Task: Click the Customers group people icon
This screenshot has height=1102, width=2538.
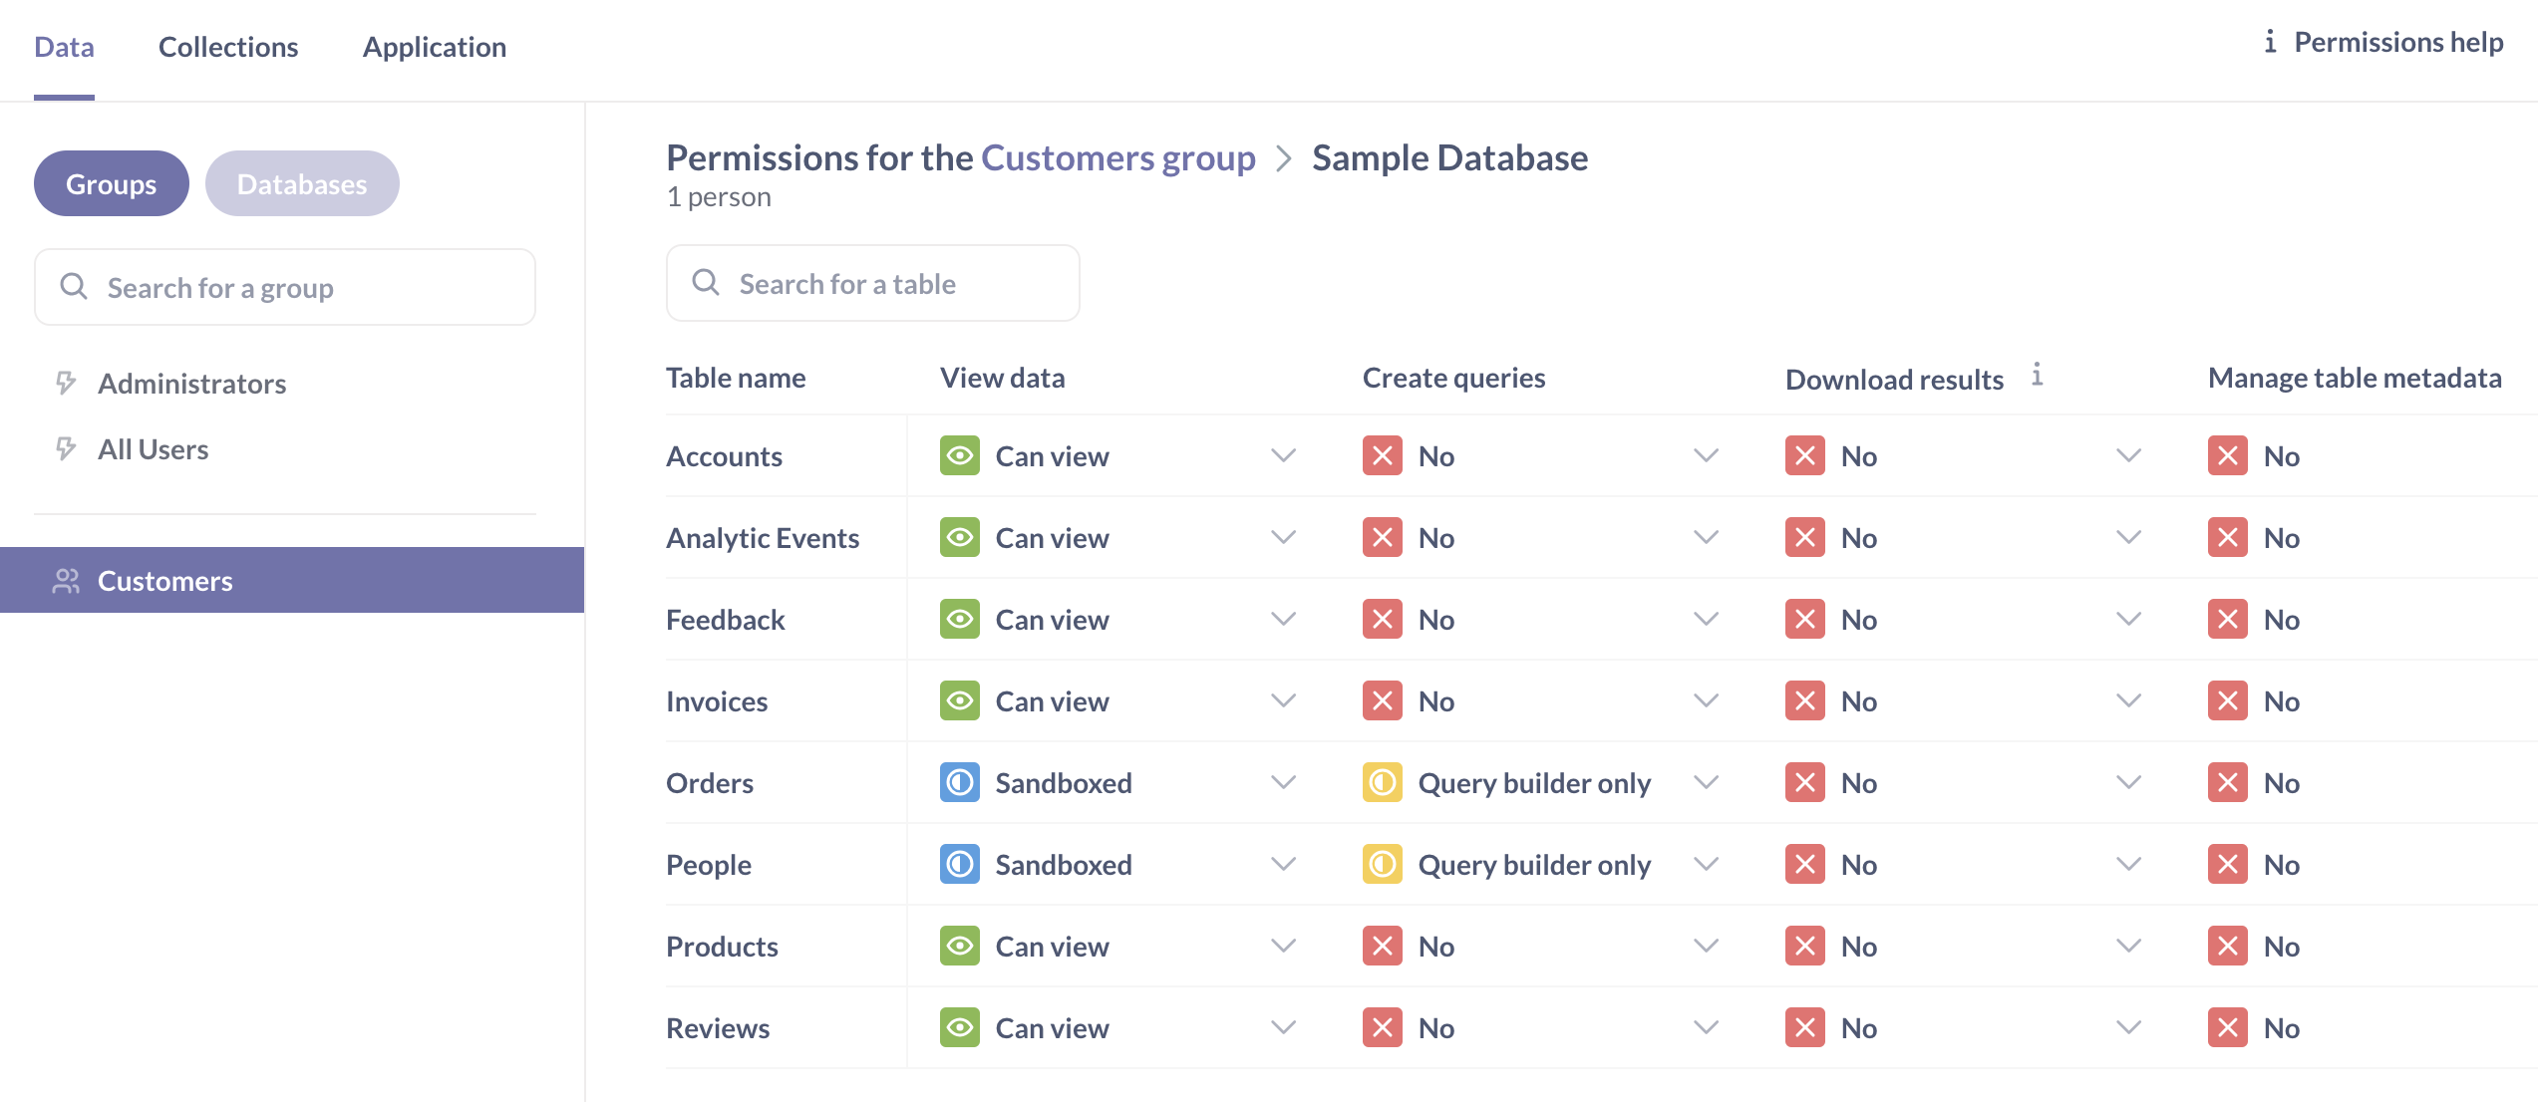Action: [66, 581]
